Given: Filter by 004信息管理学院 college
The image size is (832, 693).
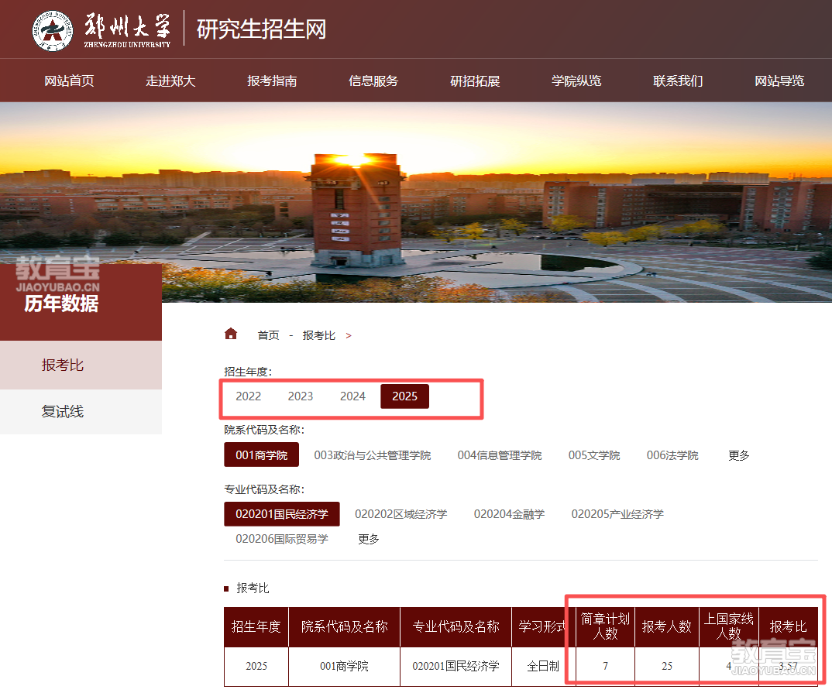Looking at the screenshot, I should (x=500, y=455).
